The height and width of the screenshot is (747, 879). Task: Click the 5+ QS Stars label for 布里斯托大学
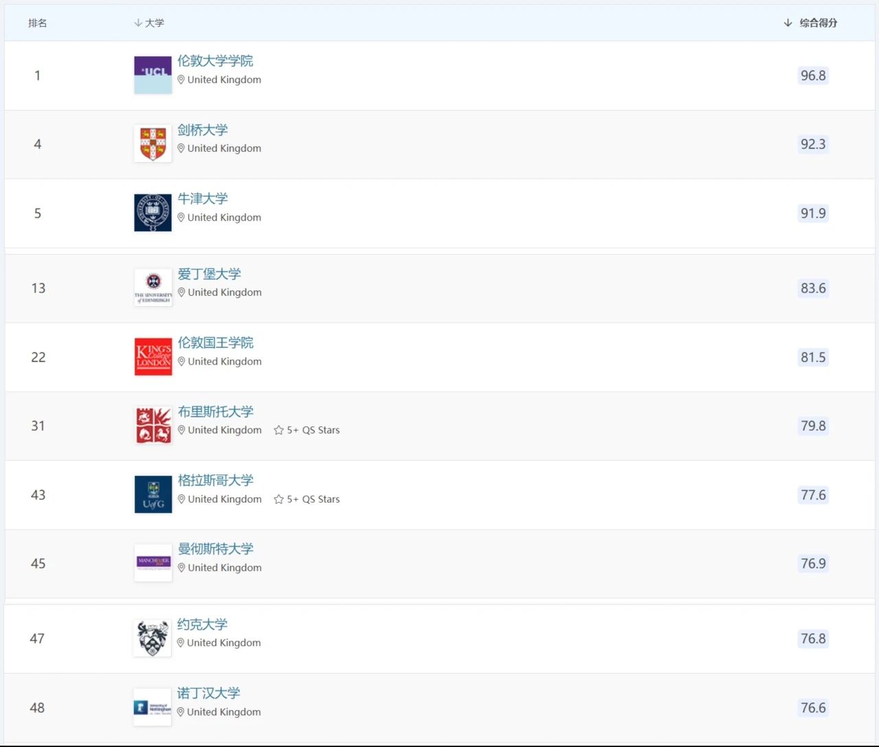(x=313, y=430)
